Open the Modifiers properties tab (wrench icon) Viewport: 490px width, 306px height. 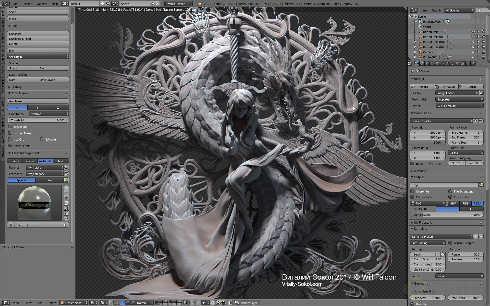(x=447, y=64)
